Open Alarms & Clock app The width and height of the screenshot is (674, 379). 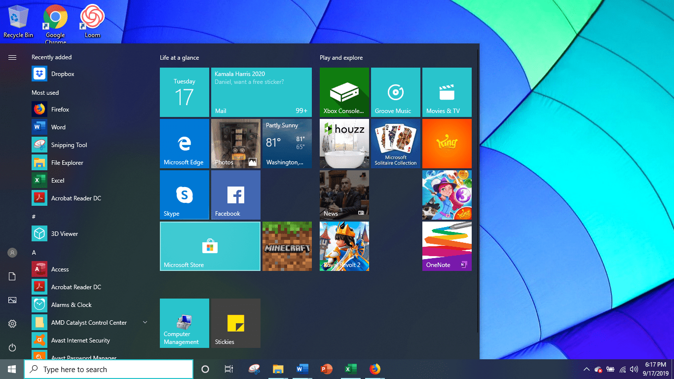click(x=89, y=305)
